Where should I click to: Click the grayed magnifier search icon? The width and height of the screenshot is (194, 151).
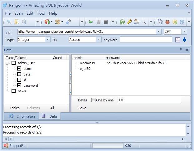tap(143, 22)
